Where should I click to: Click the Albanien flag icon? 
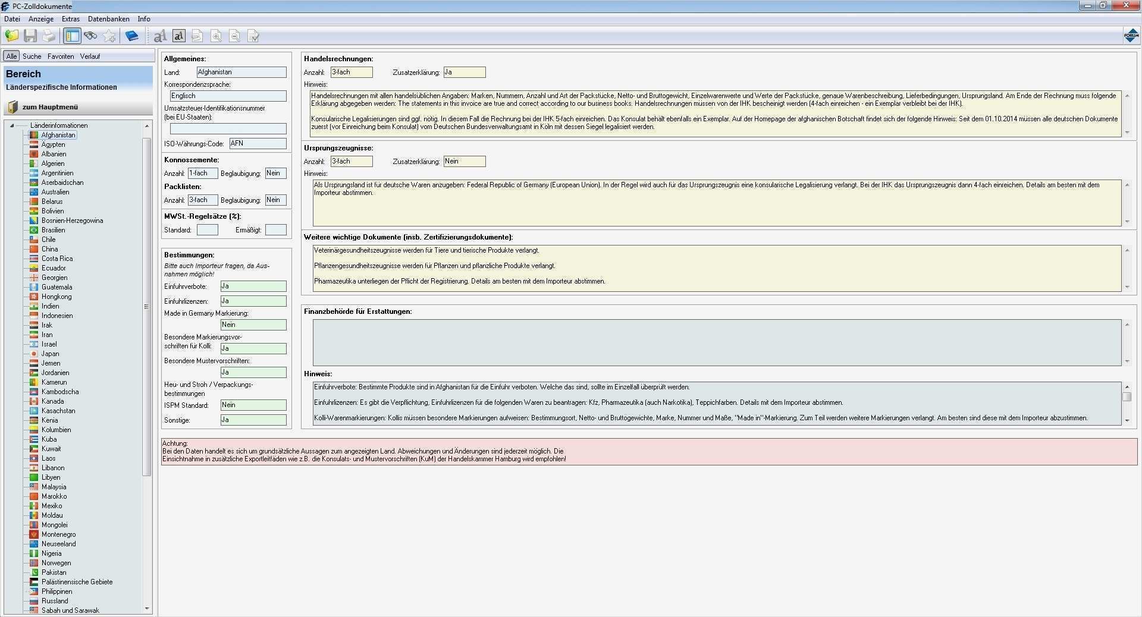click(34, 154)
